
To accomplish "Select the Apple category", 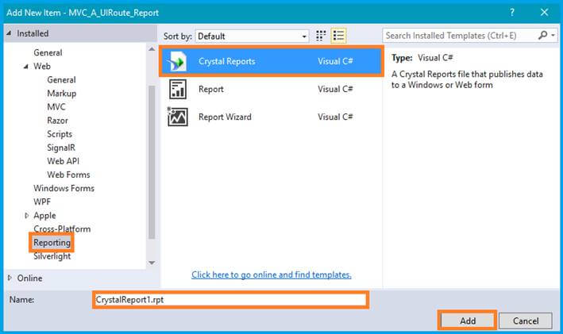I will 45,216.
